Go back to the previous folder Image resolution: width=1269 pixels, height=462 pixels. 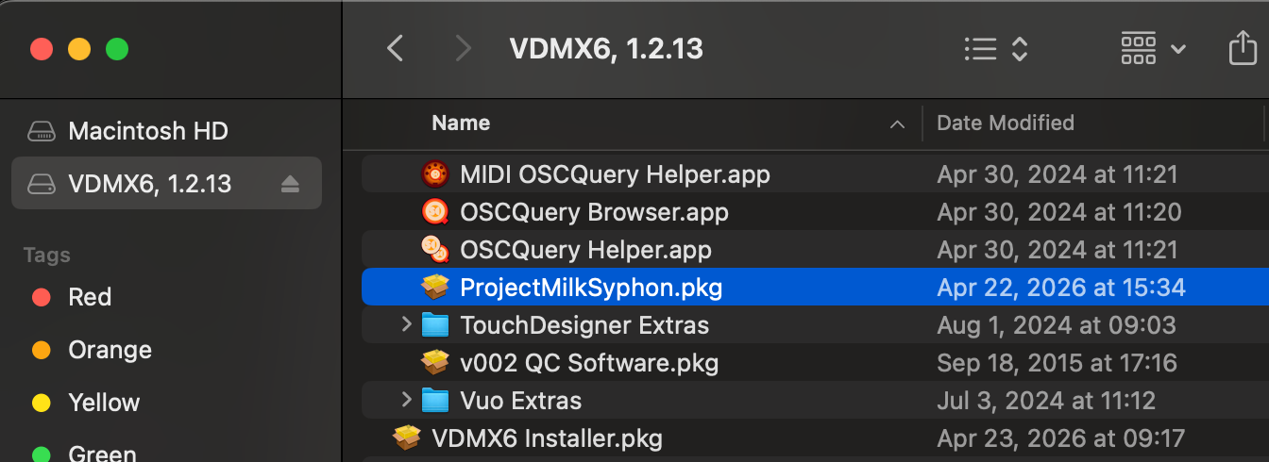click(396, 48)
